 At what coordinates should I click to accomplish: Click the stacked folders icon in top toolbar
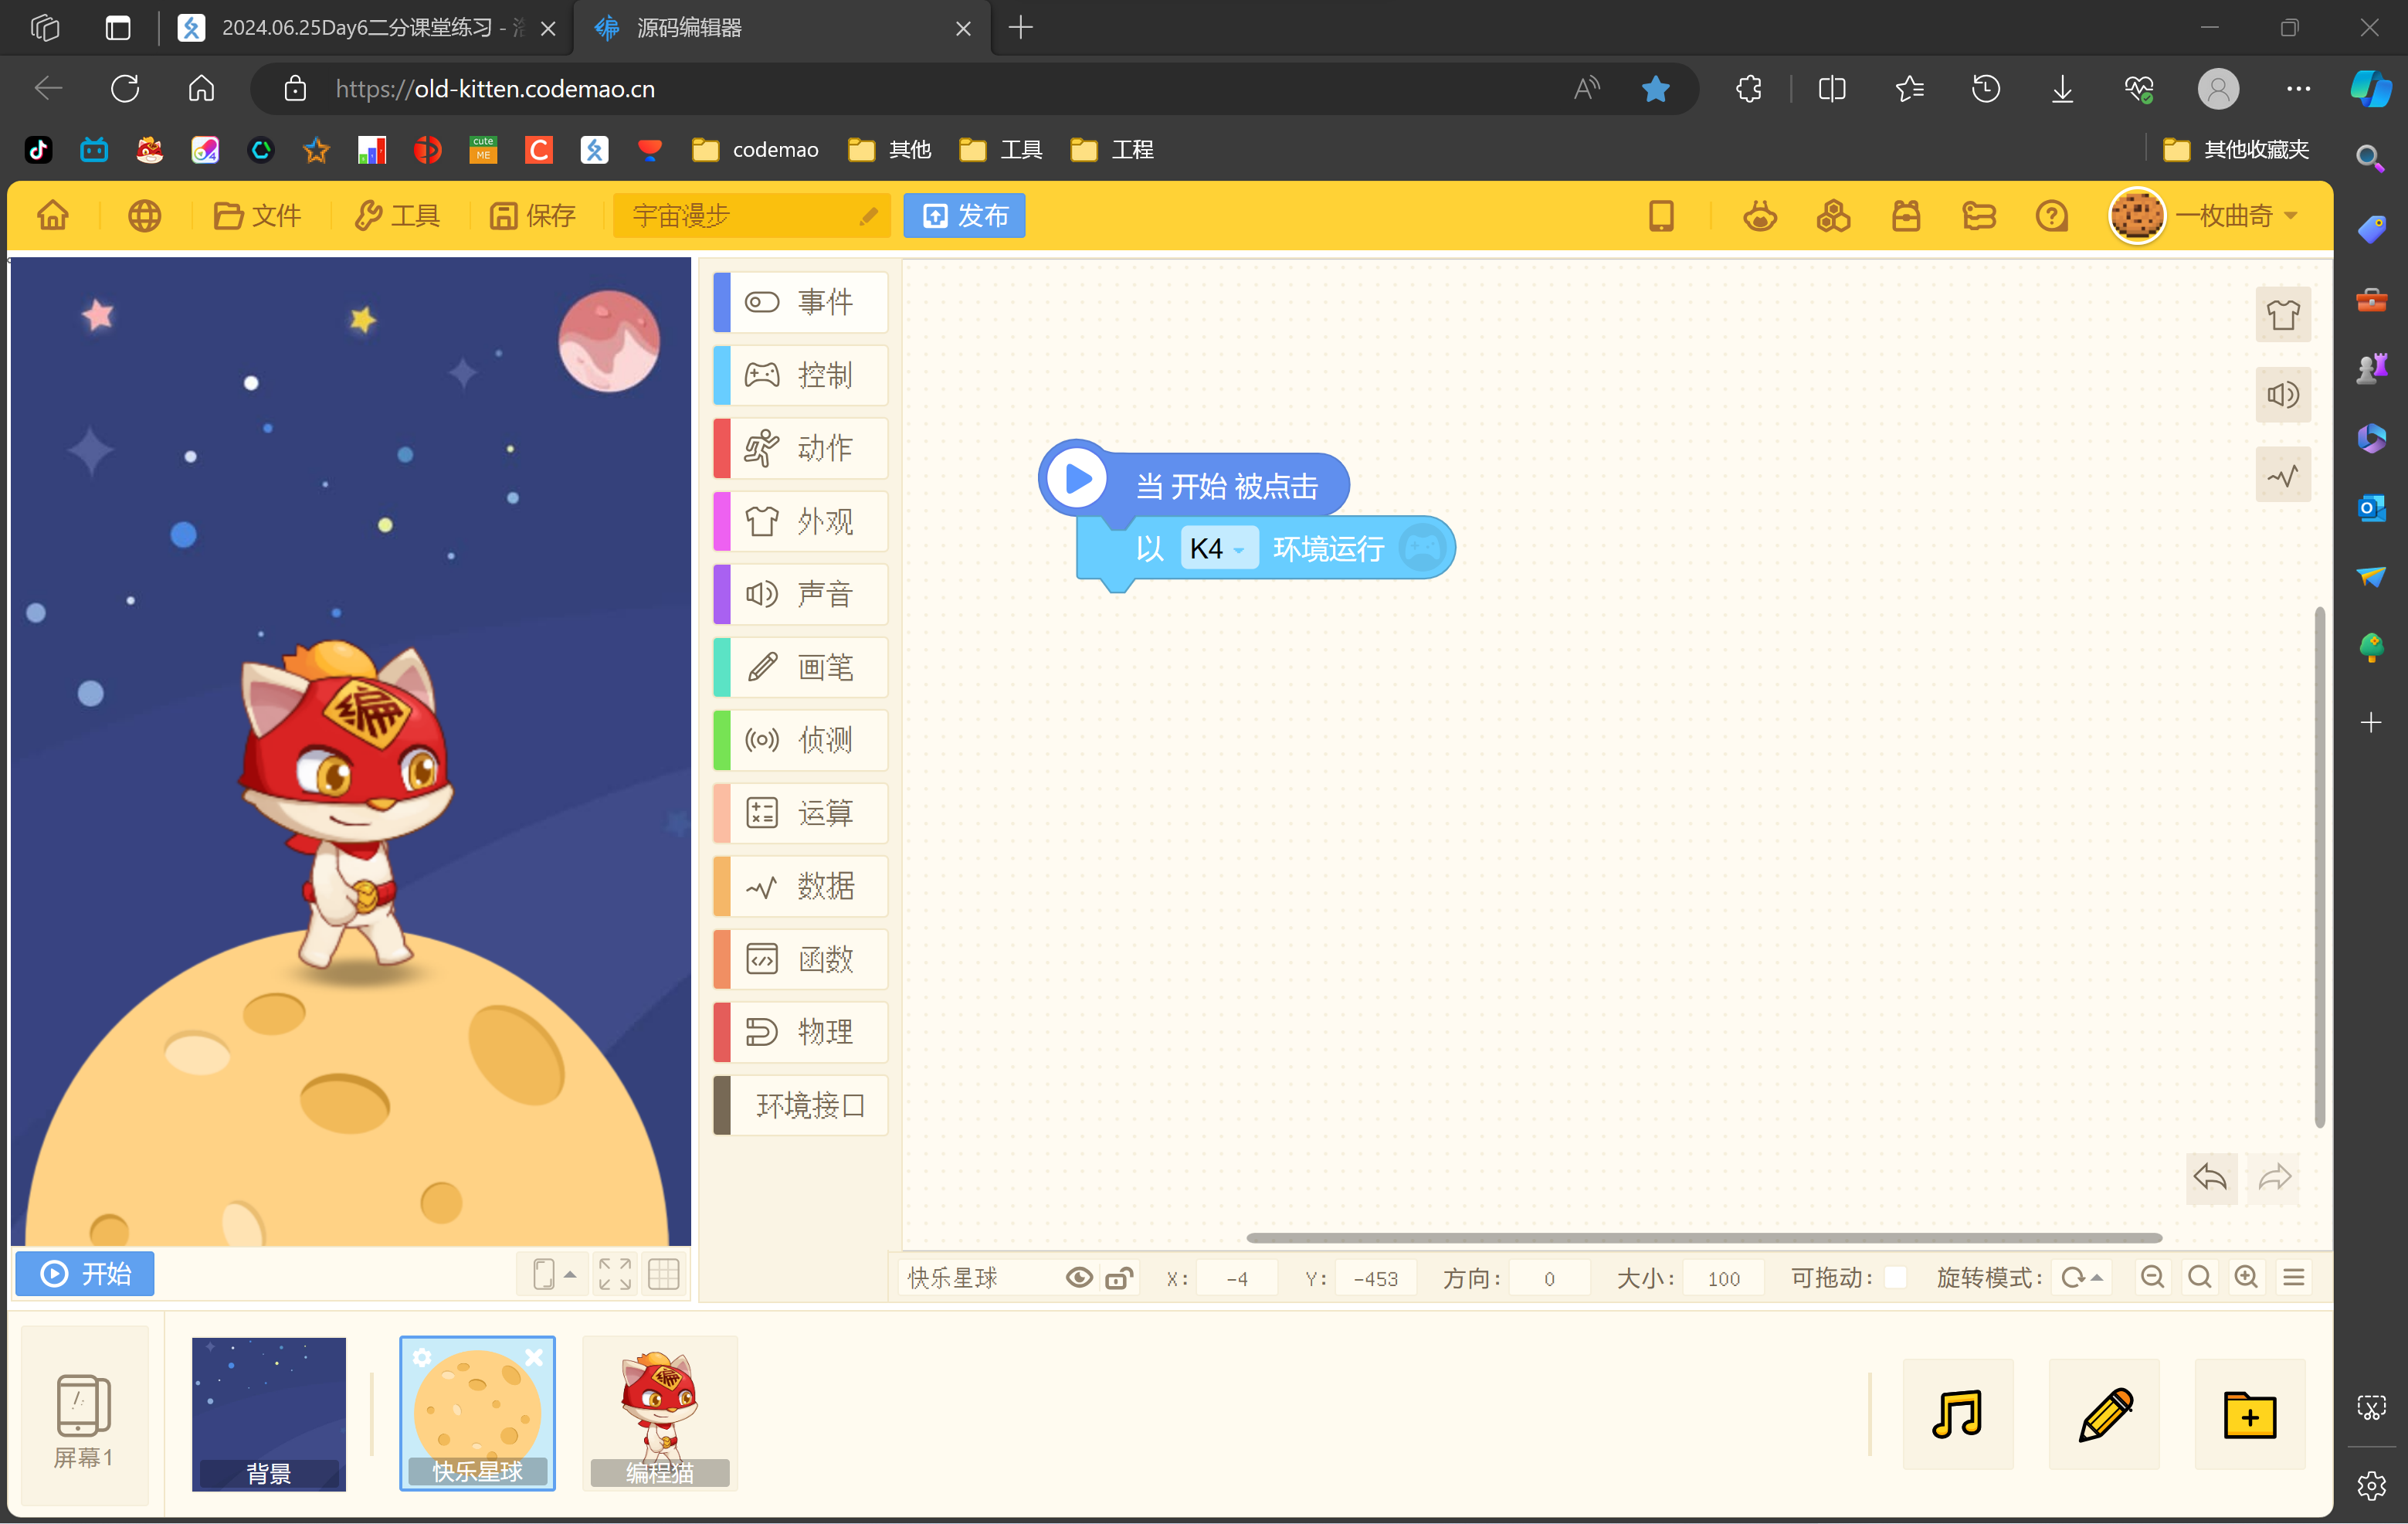pyautogui.click(x=1979, y=215)
